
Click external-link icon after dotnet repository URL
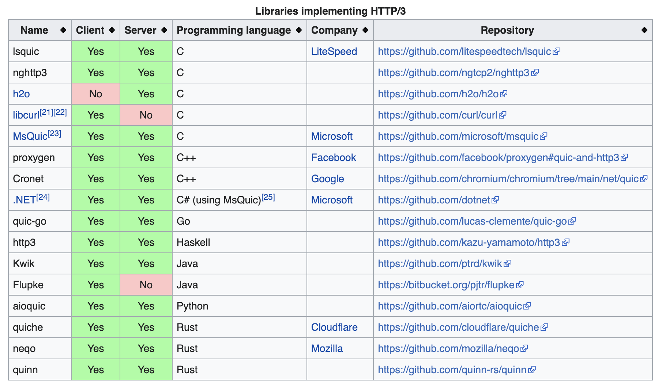click(496, 200)
